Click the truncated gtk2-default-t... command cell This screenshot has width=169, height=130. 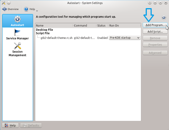pyautogui.click(x=84, y=38)
